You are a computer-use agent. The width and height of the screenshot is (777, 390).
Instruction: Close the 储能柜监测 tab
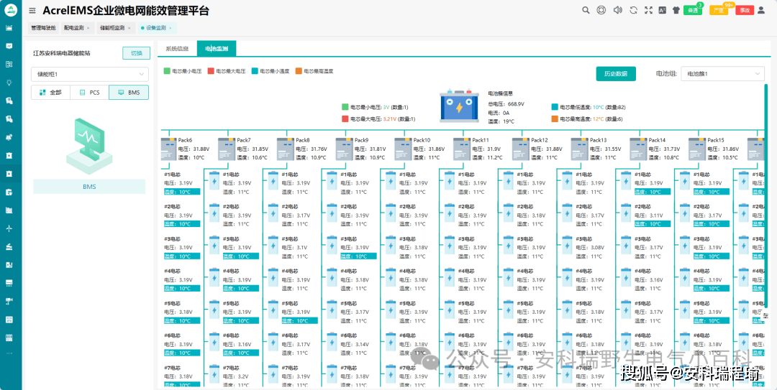tap(129, 28)
